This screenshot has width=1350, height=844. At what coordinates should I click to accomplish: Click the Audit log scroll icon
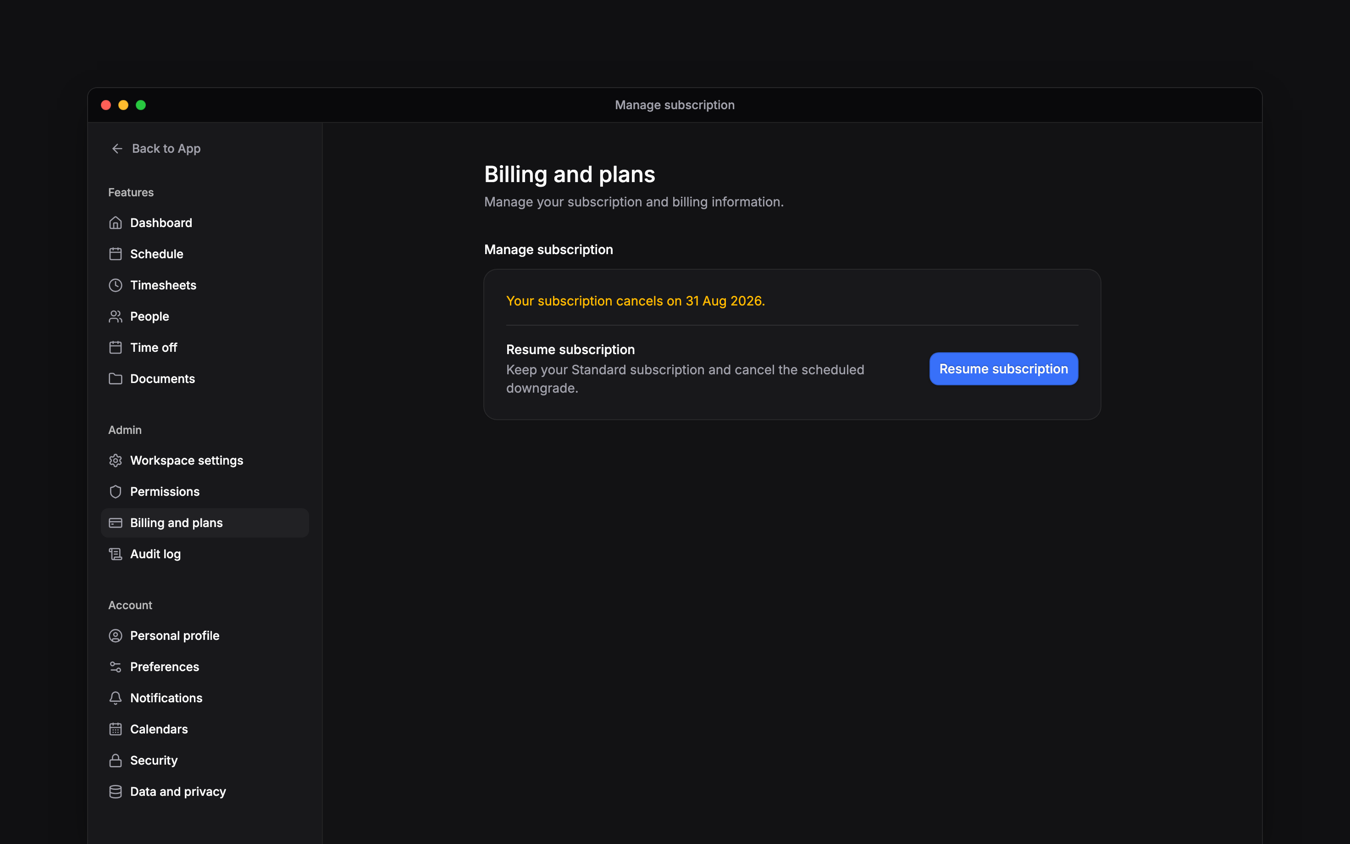tap(116, 554)
